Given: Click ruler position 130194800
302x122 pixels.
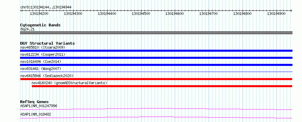Looking at the screenshot, I should [x=242, y=14].
